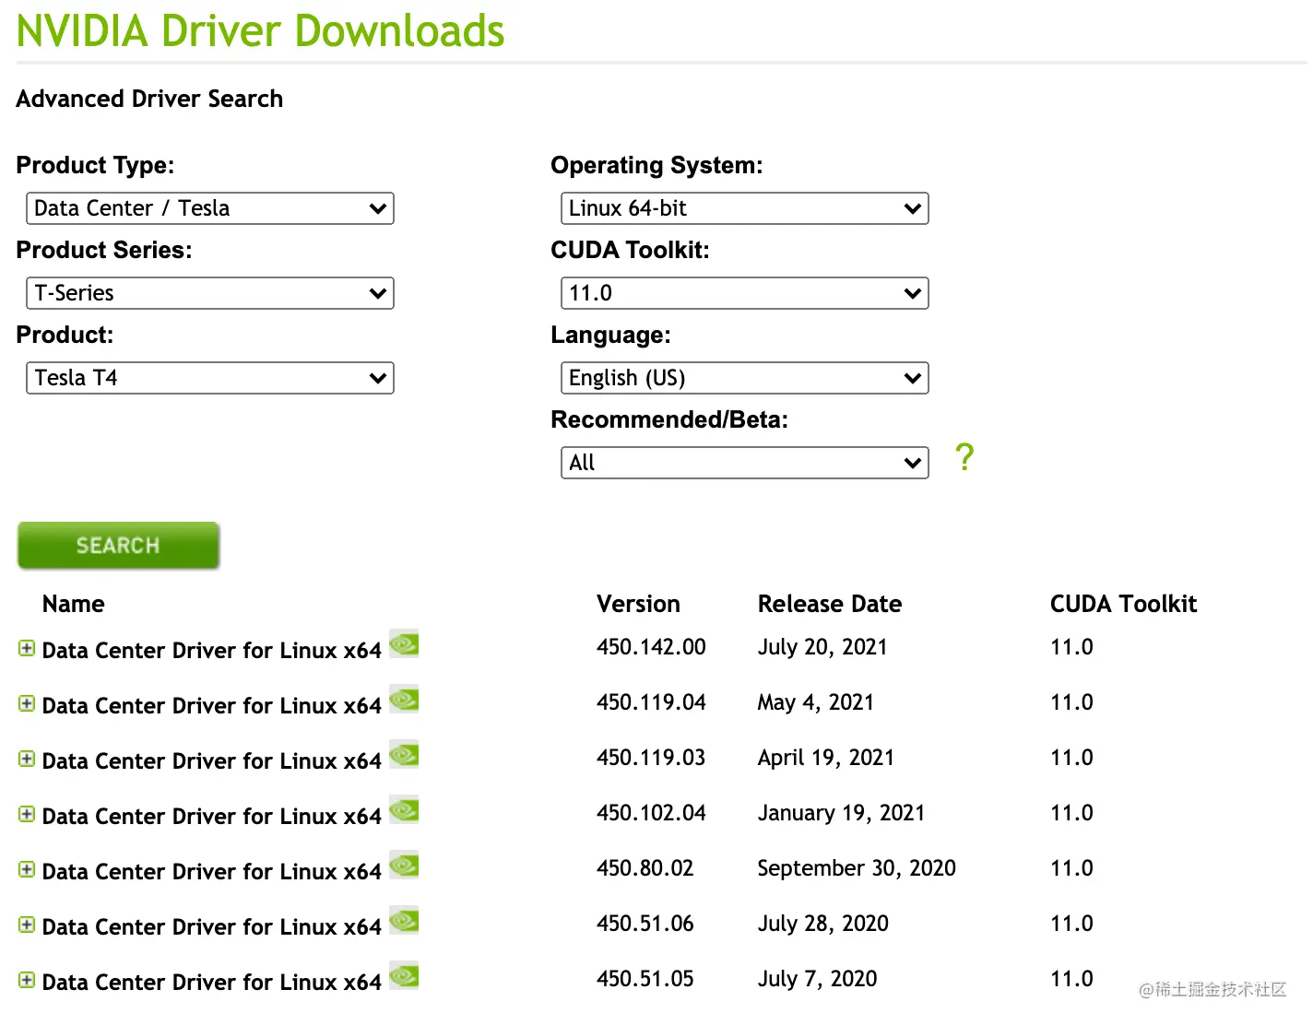Click the Version column header
The width and height of the screenshot is (1313, 1025).
coord(638,604)
